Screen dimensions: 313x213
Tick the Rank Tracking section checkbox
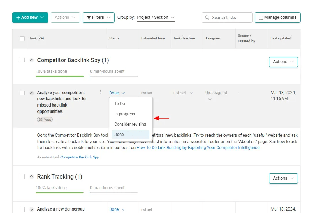pos(22,176)
